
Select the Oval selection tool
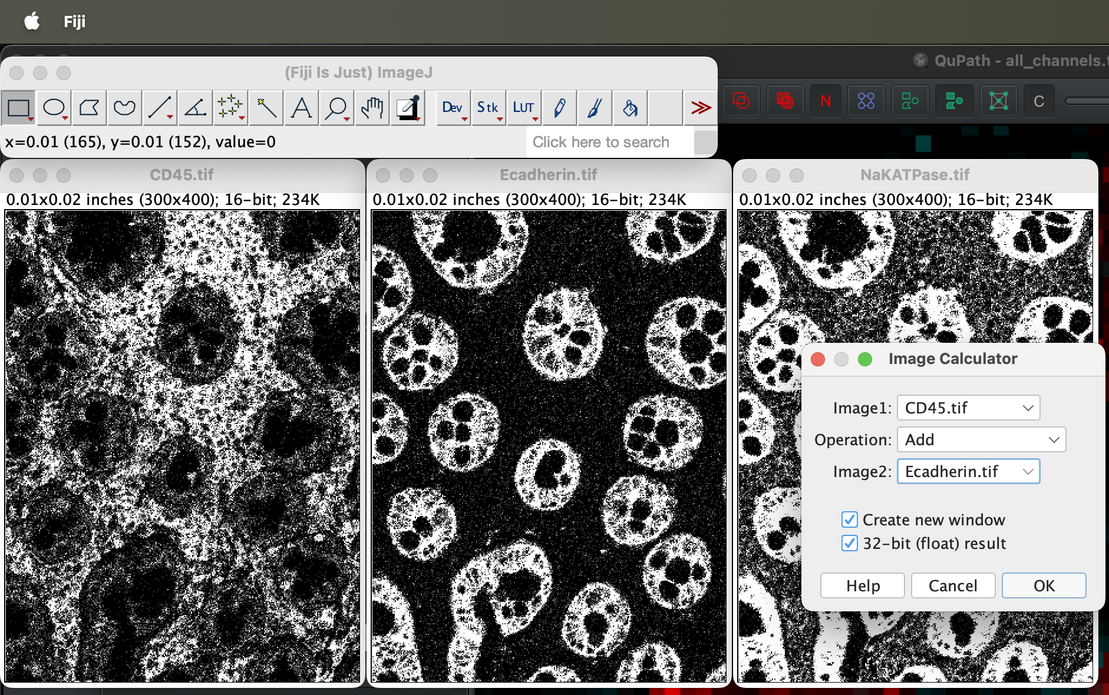[x=54, y=108]
